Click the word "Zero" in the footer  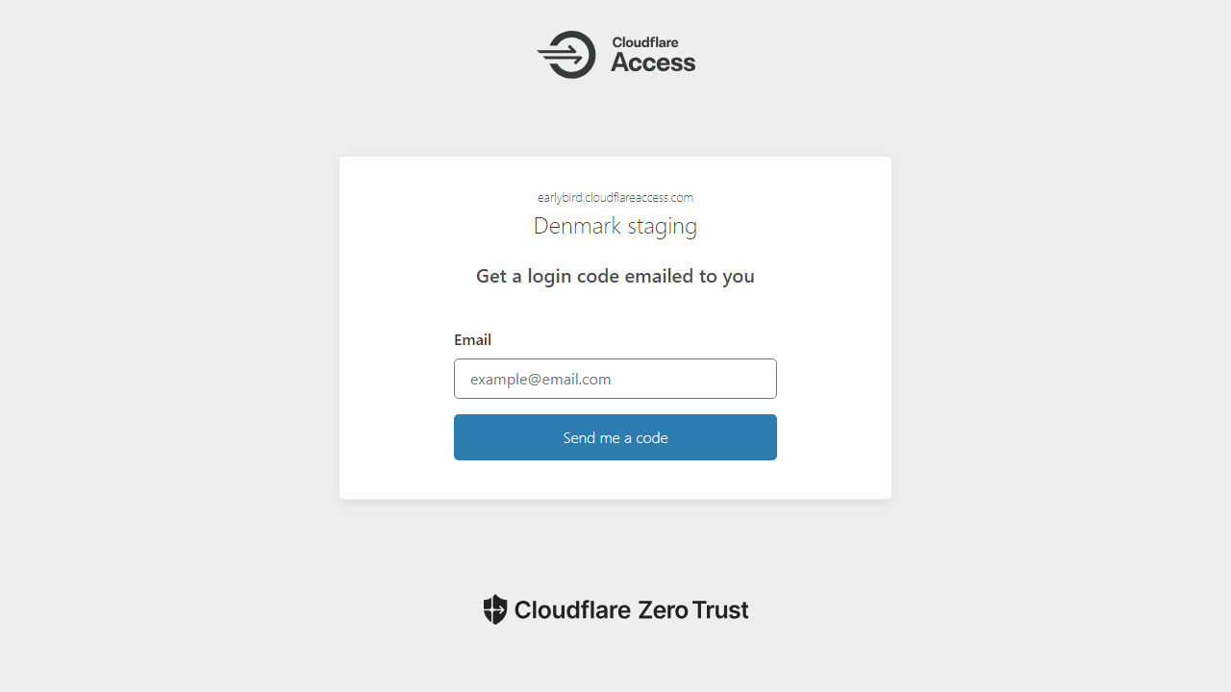(661, 610)
